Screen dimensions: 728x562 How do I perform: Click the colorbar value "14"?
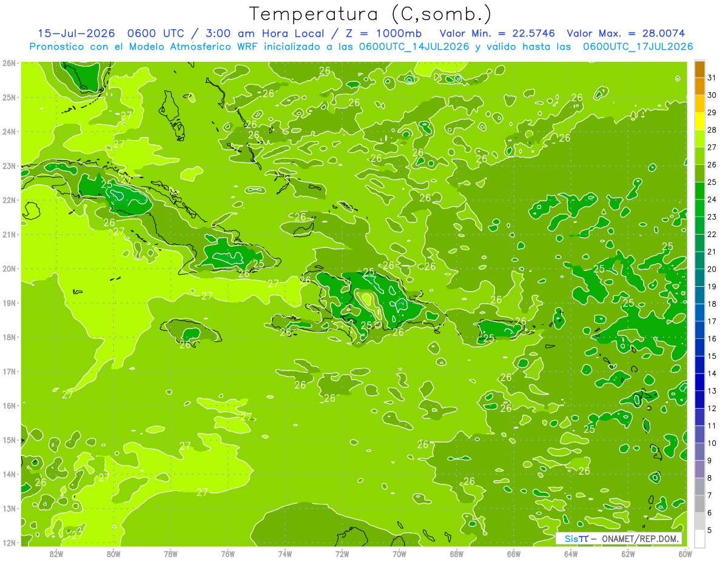click(x=712, y=373)
